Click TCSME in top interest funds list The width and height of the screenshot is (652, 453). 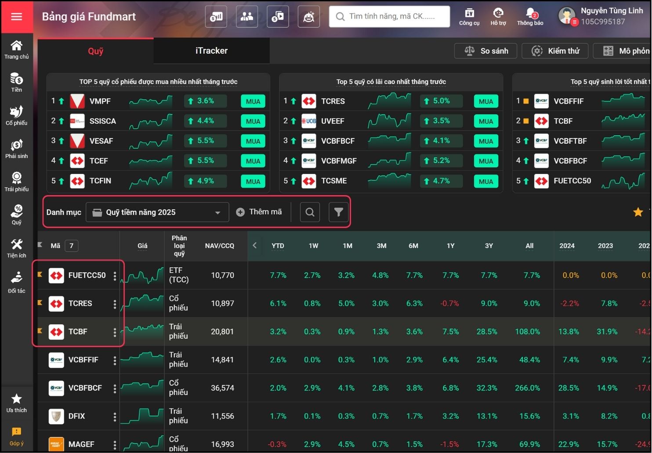(334, 181)
